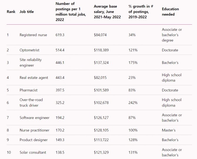Click the Master's education cell

(168, 130)
